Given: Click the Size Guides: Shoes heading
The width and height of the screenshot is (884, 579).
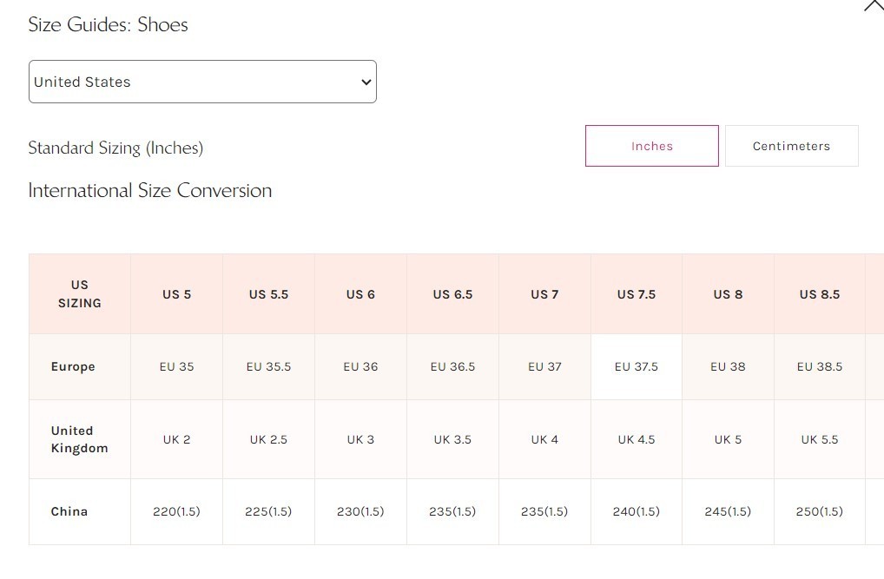Looking at the screenshot, I should coord(108,24).
